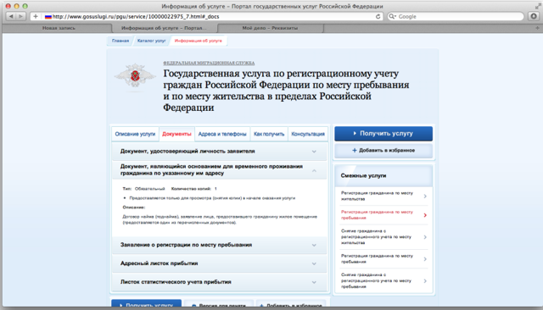Click the Google search magnifier icon
543x310 pixels.
click(x=392, y=16)
